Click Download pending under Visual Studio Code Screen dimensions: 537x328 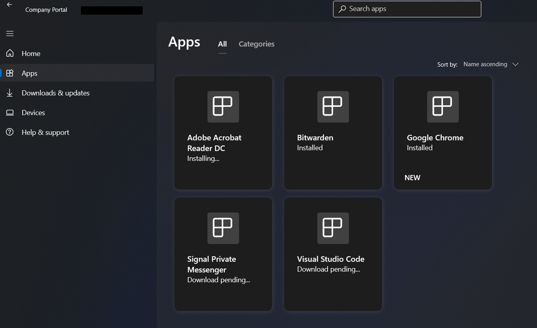click(328, 269)
